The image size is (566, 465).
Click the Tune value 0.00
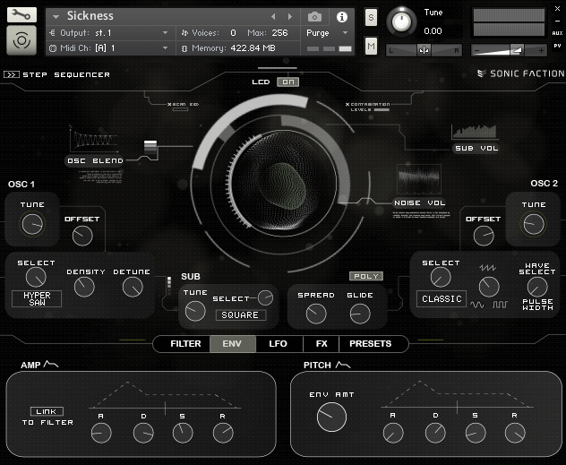433,31
